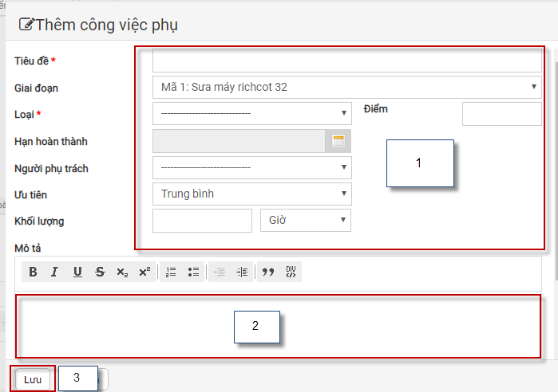Click the Lưu button
The width and height of the screenshot is (558, 392).
[x=33, y=379]
